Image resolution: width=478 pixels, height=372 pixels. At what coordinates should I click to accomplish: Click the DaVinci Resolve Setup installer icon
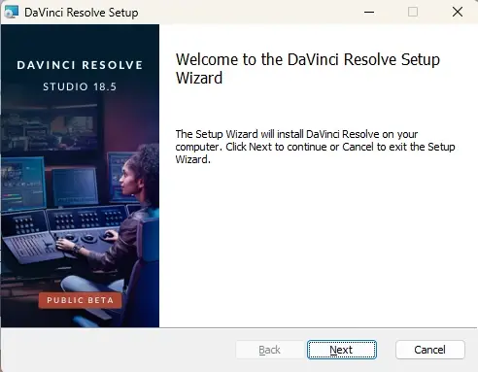click(x=12, y=12)
